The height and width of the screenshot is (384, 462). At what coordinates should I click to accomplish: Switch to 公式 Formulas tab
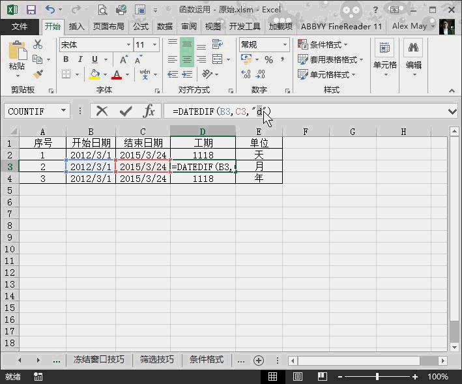pos(141,27)
